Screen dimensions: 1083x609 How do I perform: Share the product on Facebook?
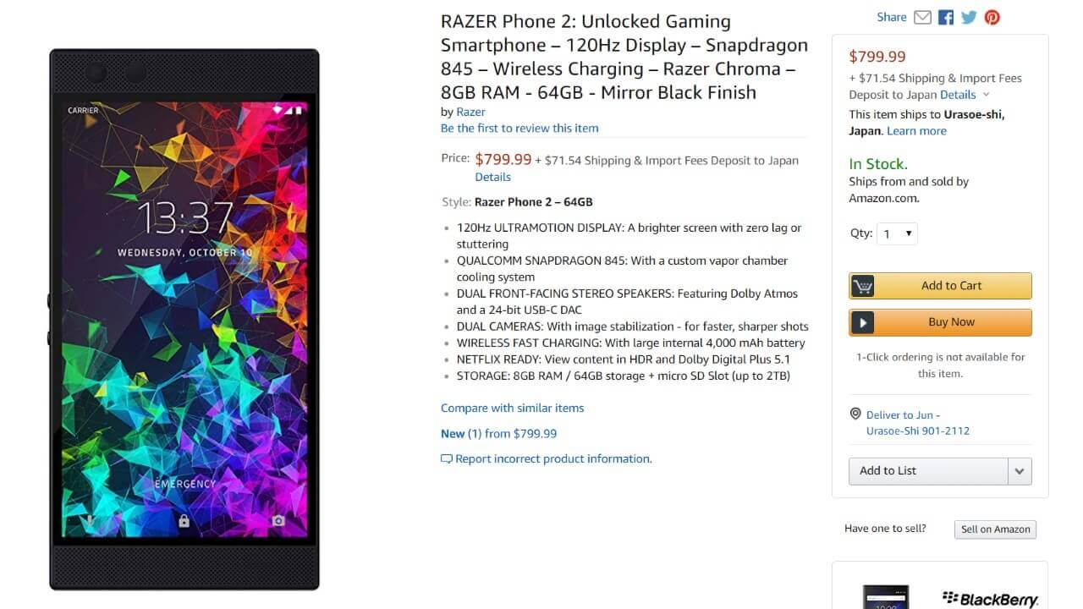click(946, 17)
